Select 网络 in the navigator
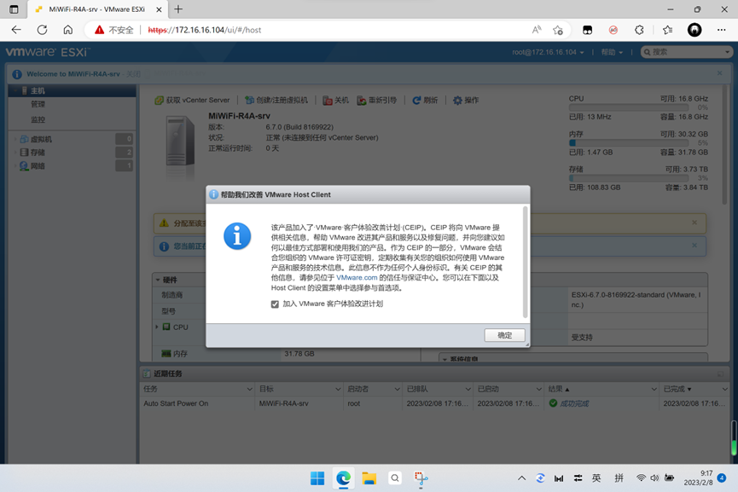Viewport: 738px width, 492px height. 38,166
